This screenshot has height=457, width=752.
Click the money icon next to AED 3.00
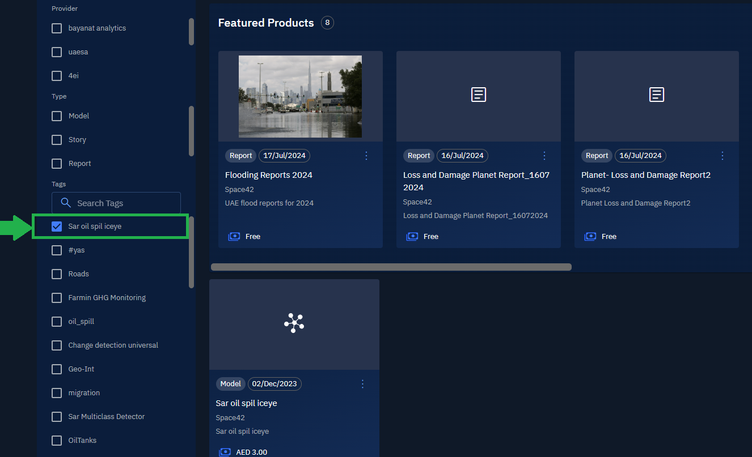click(225, 452)
